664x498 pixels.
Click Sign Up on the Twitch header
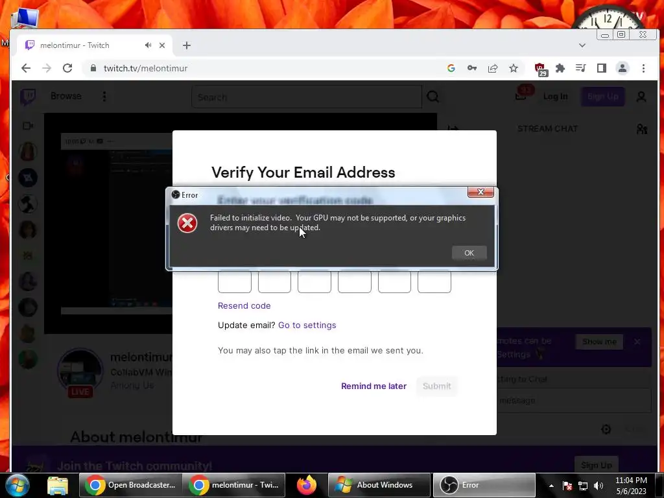(x=602, y=97)
